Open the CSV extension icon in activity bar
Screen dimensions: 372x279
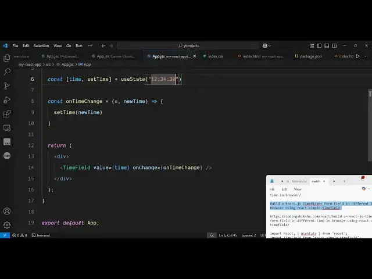tap(7, 142)
